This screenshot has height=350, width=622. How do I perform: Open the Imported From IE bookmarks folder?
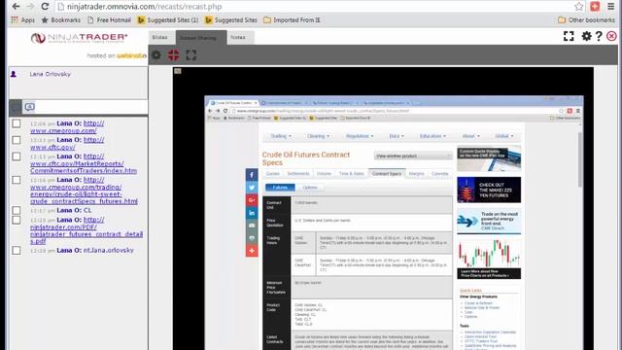click(x=292, y=19)
